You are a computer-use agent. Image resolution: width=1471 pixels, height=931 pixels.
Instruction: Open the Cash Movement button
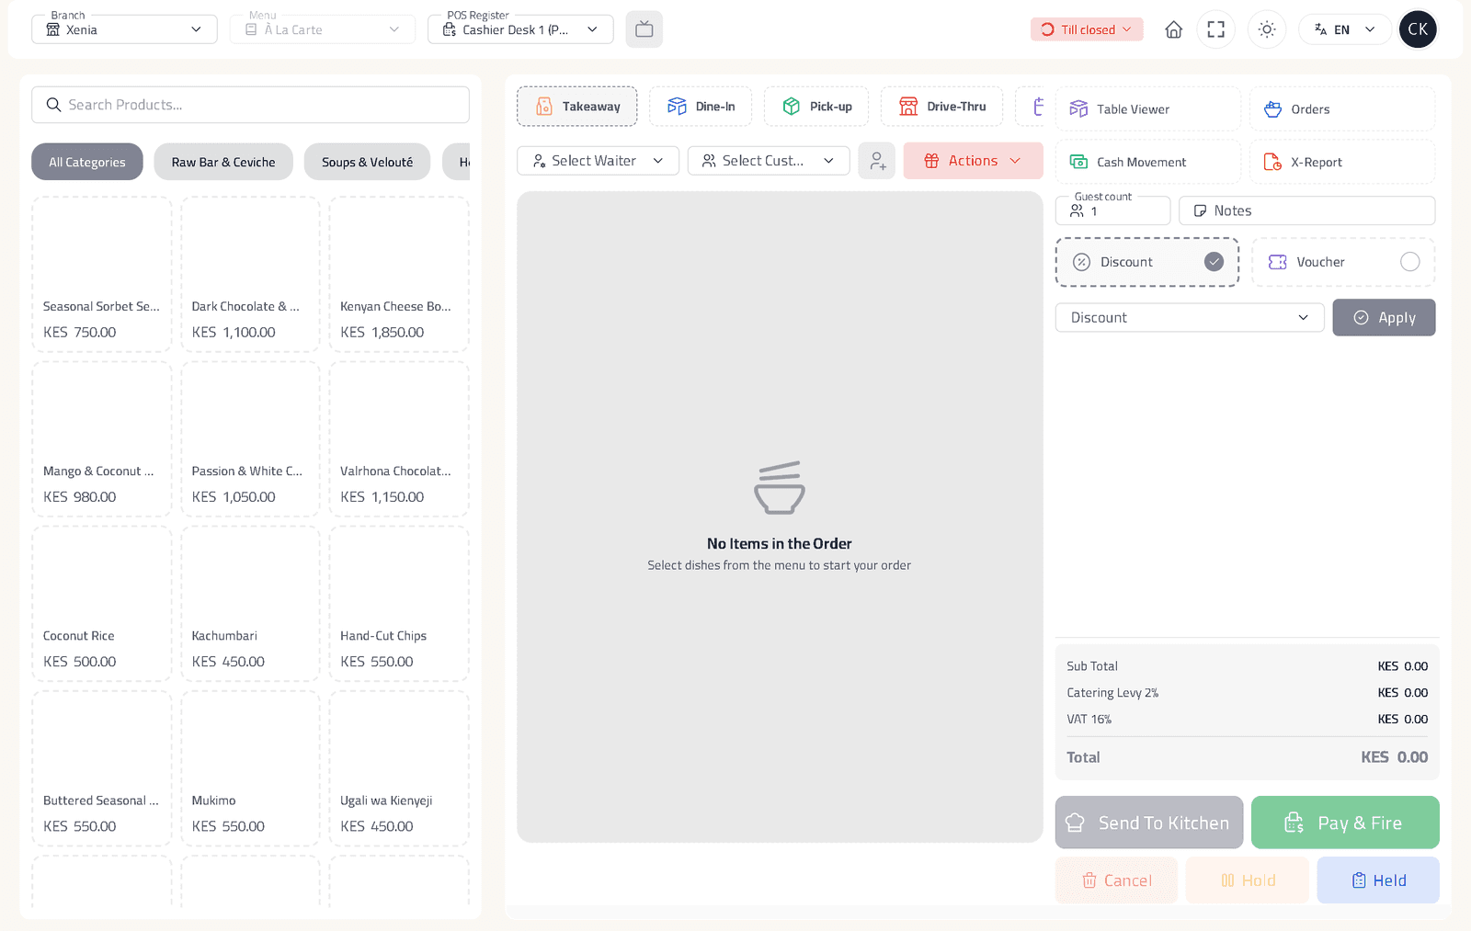[x=1148, y=162]
